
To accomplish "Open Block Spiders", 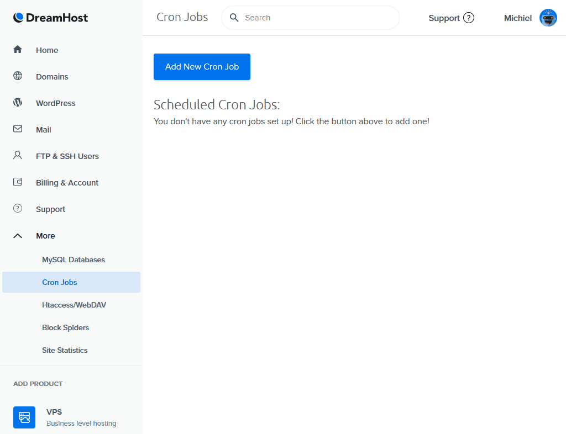I will 65,327.
